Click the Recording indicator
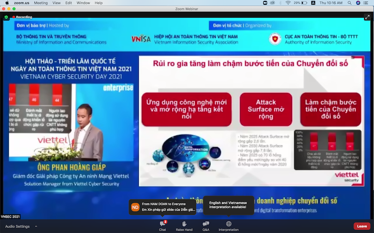The width and height of the screenshot is (374, 233). (x=22, y=17)
